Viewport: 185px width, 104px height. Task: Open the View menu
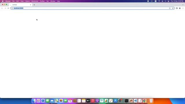(22, 1)
